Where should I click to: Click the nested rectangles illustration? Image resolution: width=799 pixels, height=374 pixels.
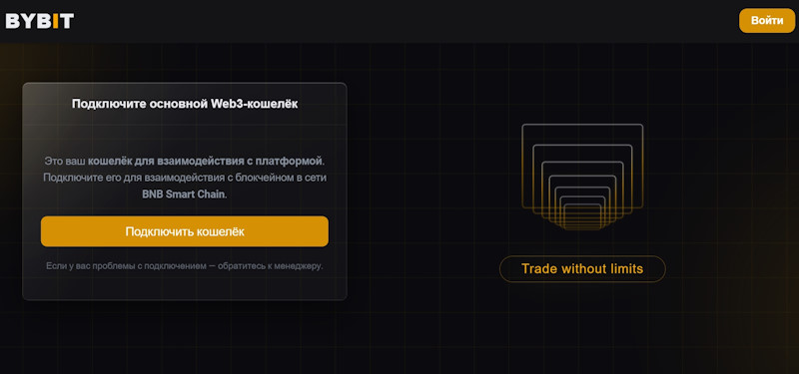(582, 177)
